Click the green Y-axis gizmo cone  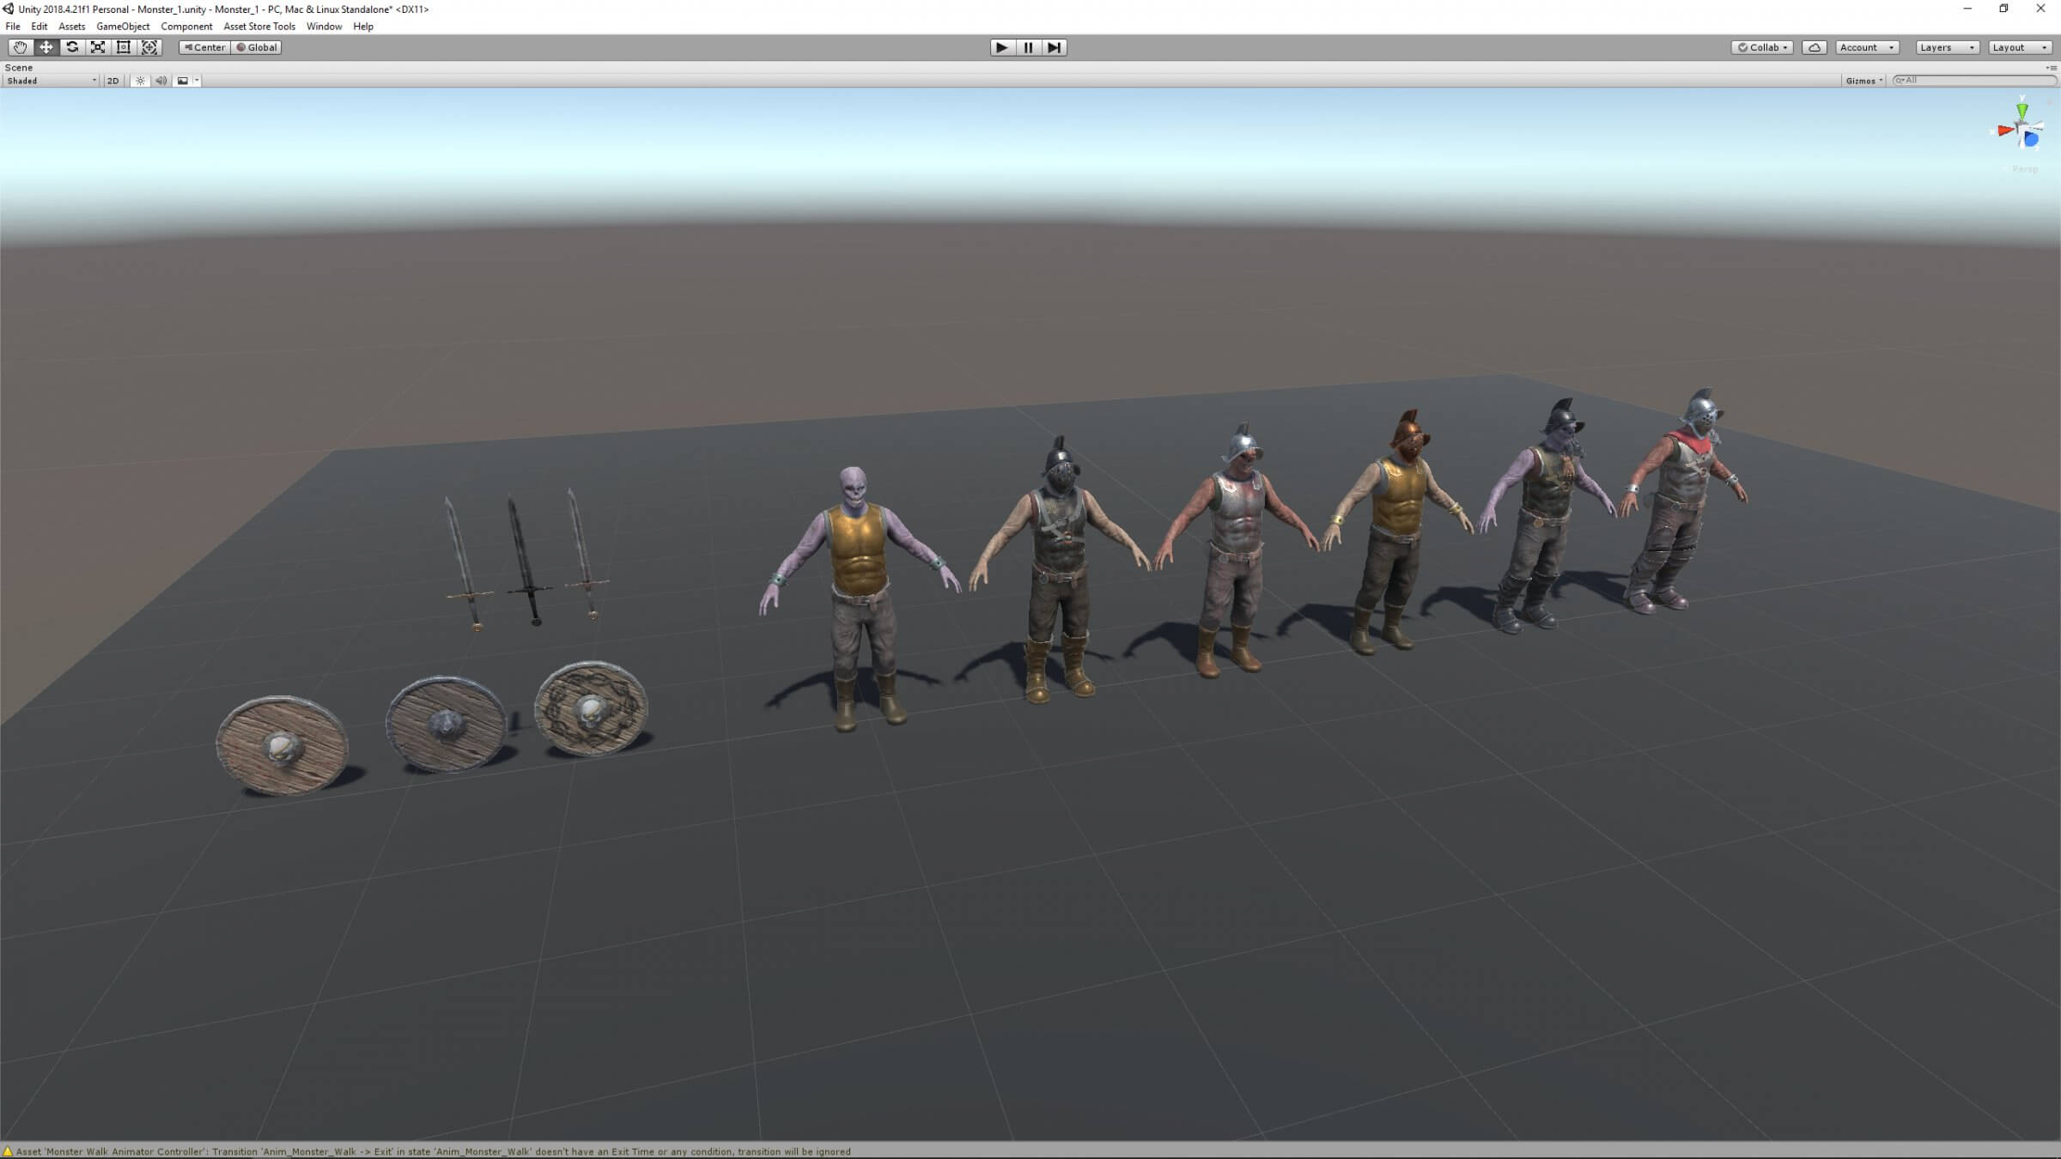(x=2022, y=111)
